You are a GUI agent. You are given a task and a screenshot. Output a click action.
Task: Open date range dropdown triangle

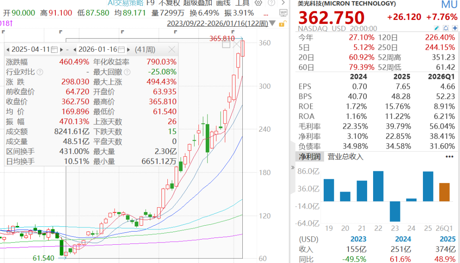click(x=273, y=23)
